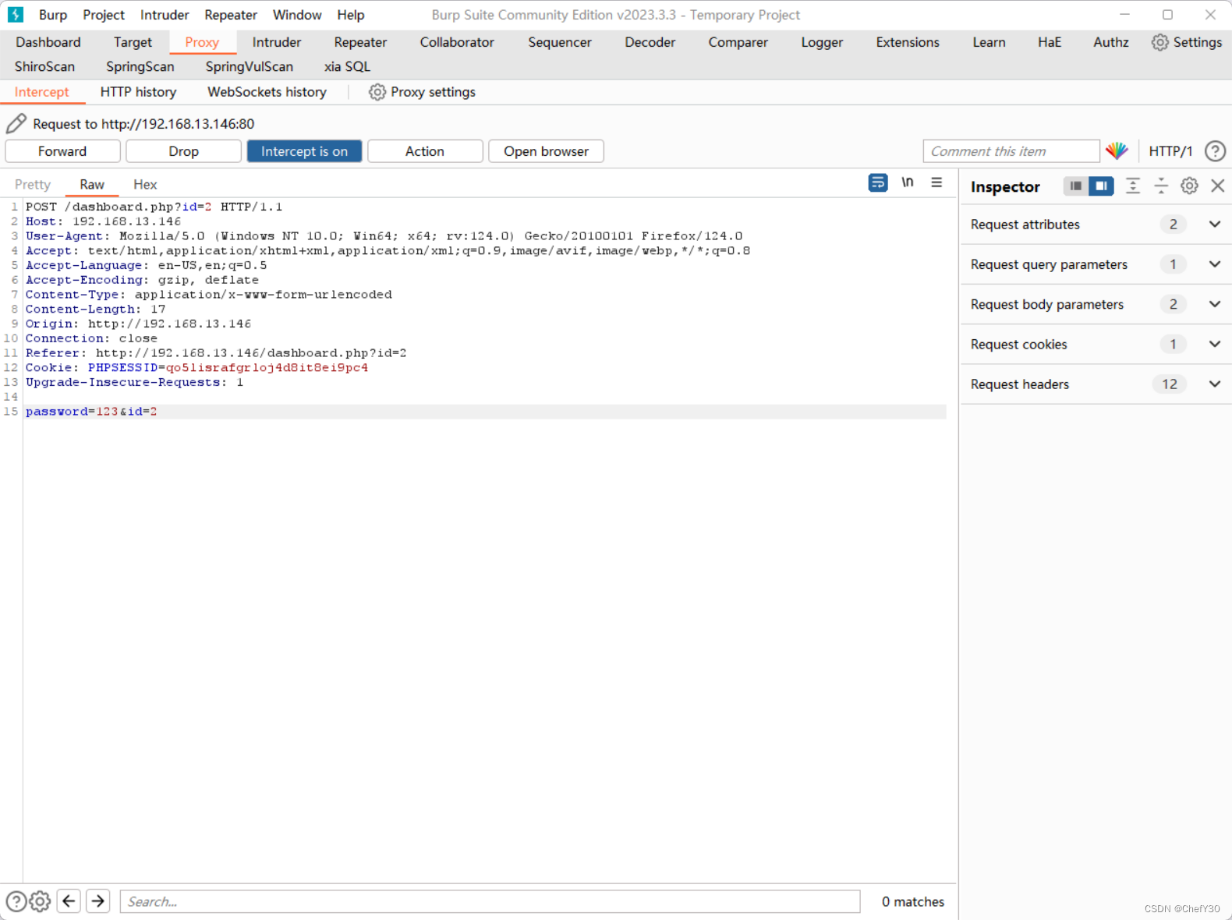Close the Inspector panel
The image size is (1232, 920).
click(1217, 186)
